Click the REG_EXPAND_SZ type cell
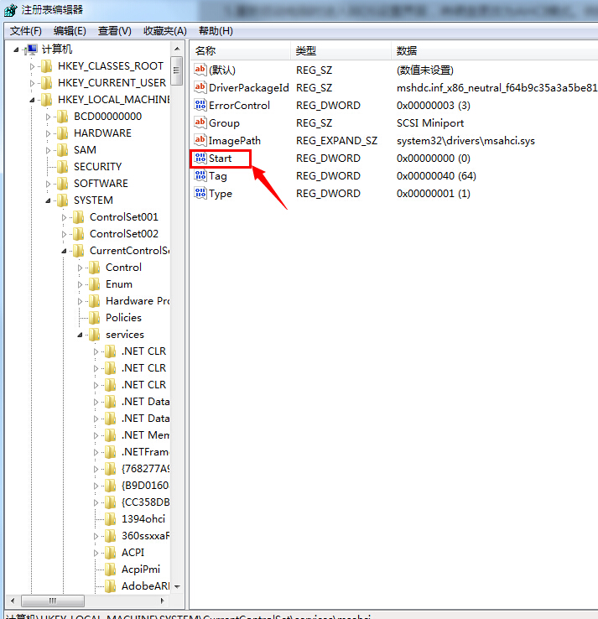 click(x=336, y=141)
